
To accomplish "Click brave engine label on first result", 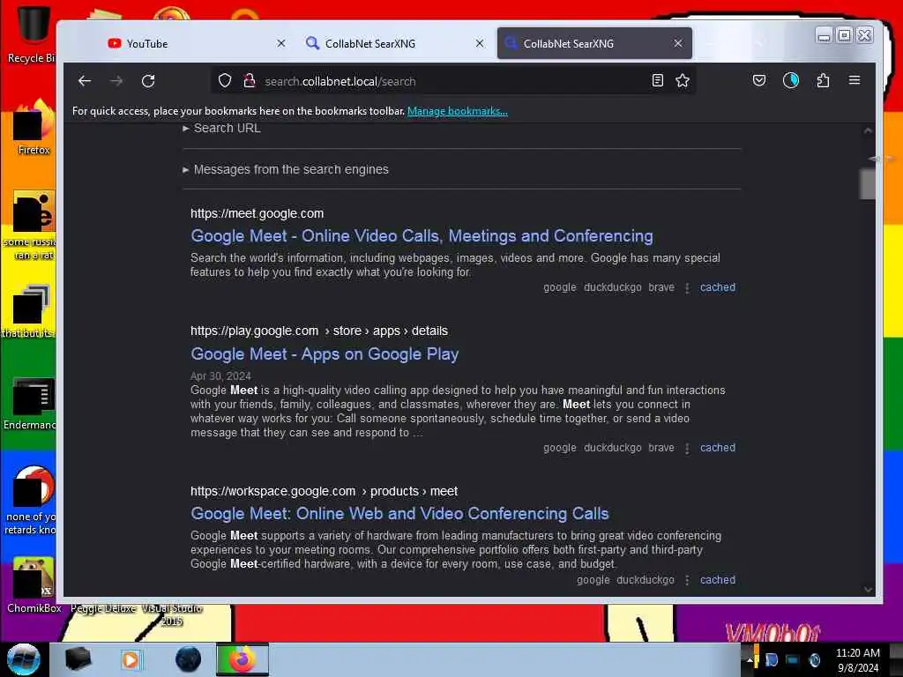I will [661, 287].
